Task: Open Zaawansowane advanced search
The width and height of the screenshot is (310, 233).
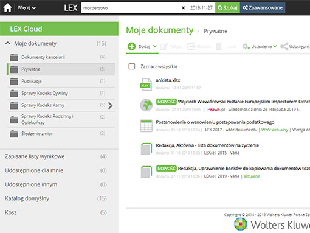Action: [x=263, y=8]
